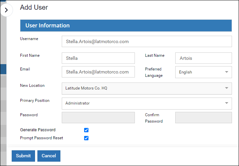Open the Preferred Language dropdown

coord(203,72)
